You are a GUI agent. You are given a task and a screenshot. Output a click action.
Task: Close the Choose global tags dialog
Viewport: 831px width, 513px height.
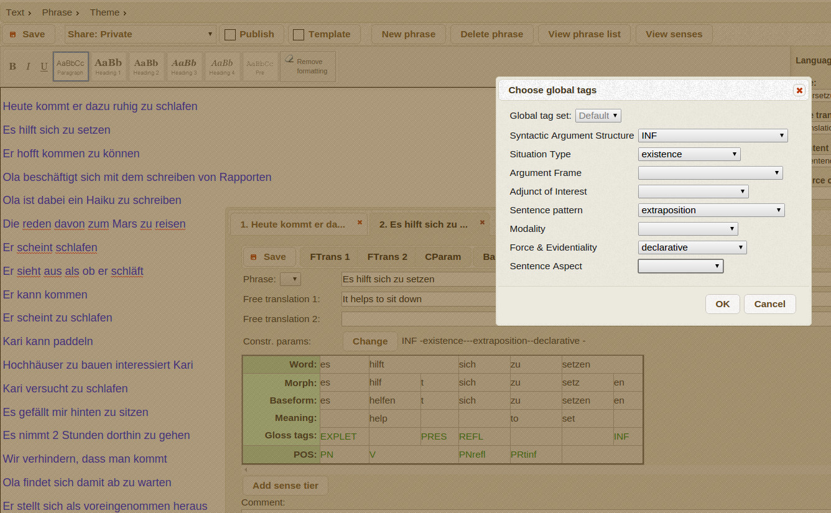pos(799,91)
